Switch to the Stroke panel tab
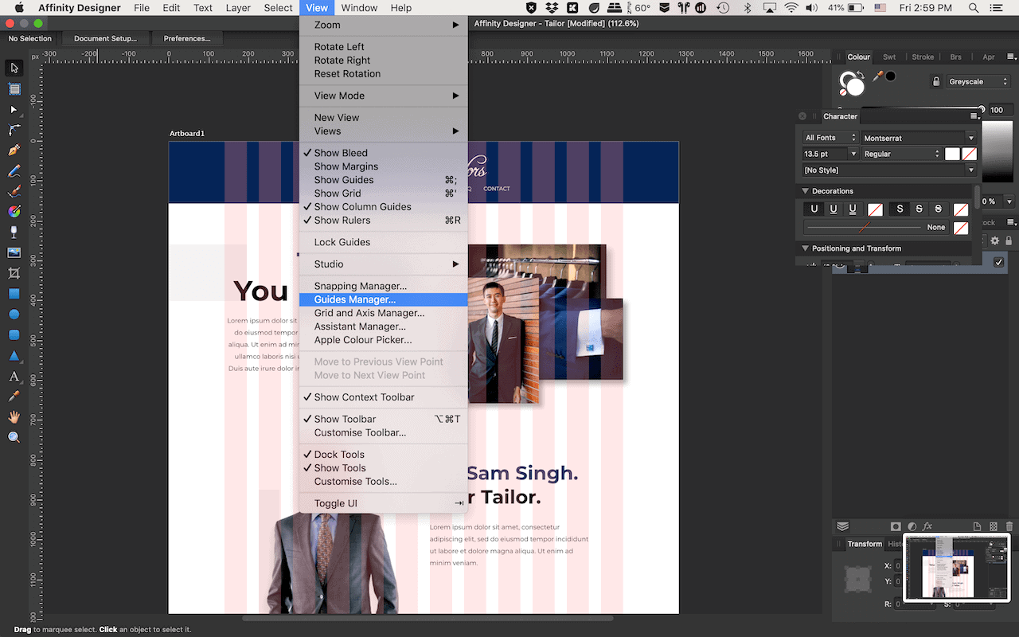This screenshot has height=637, width=1019. point(923,57)
